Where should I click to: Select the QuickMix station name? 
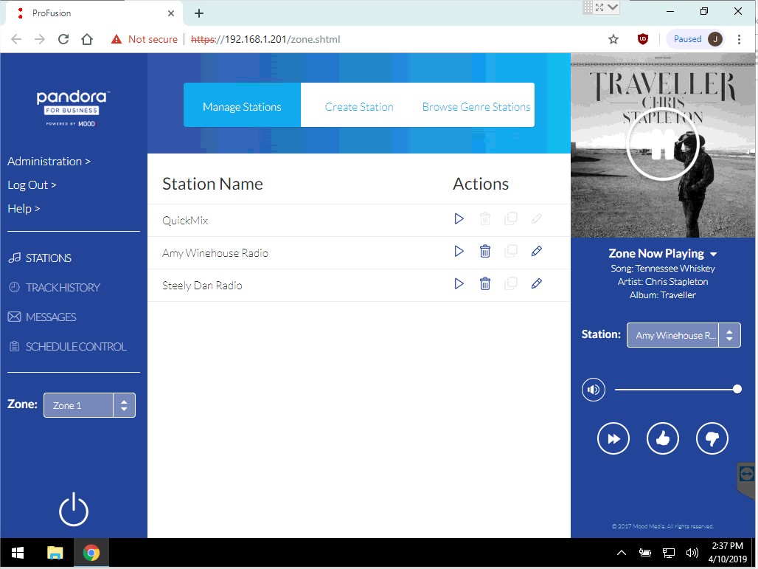click(185, 221)
